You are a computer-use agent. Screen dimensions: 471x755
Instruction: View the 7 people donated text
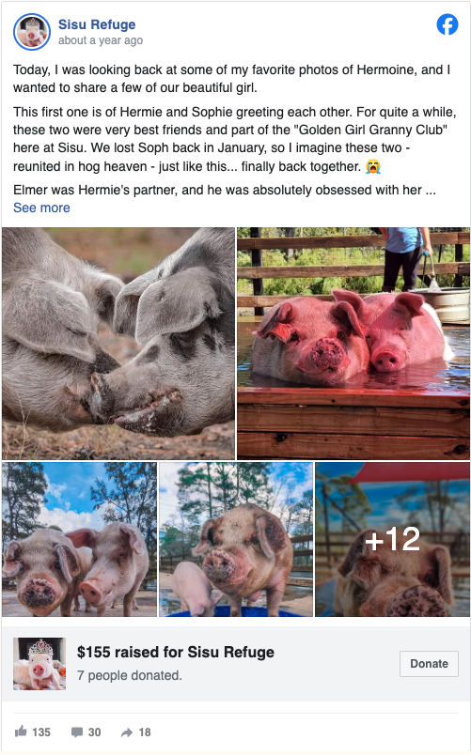[130, 675]
